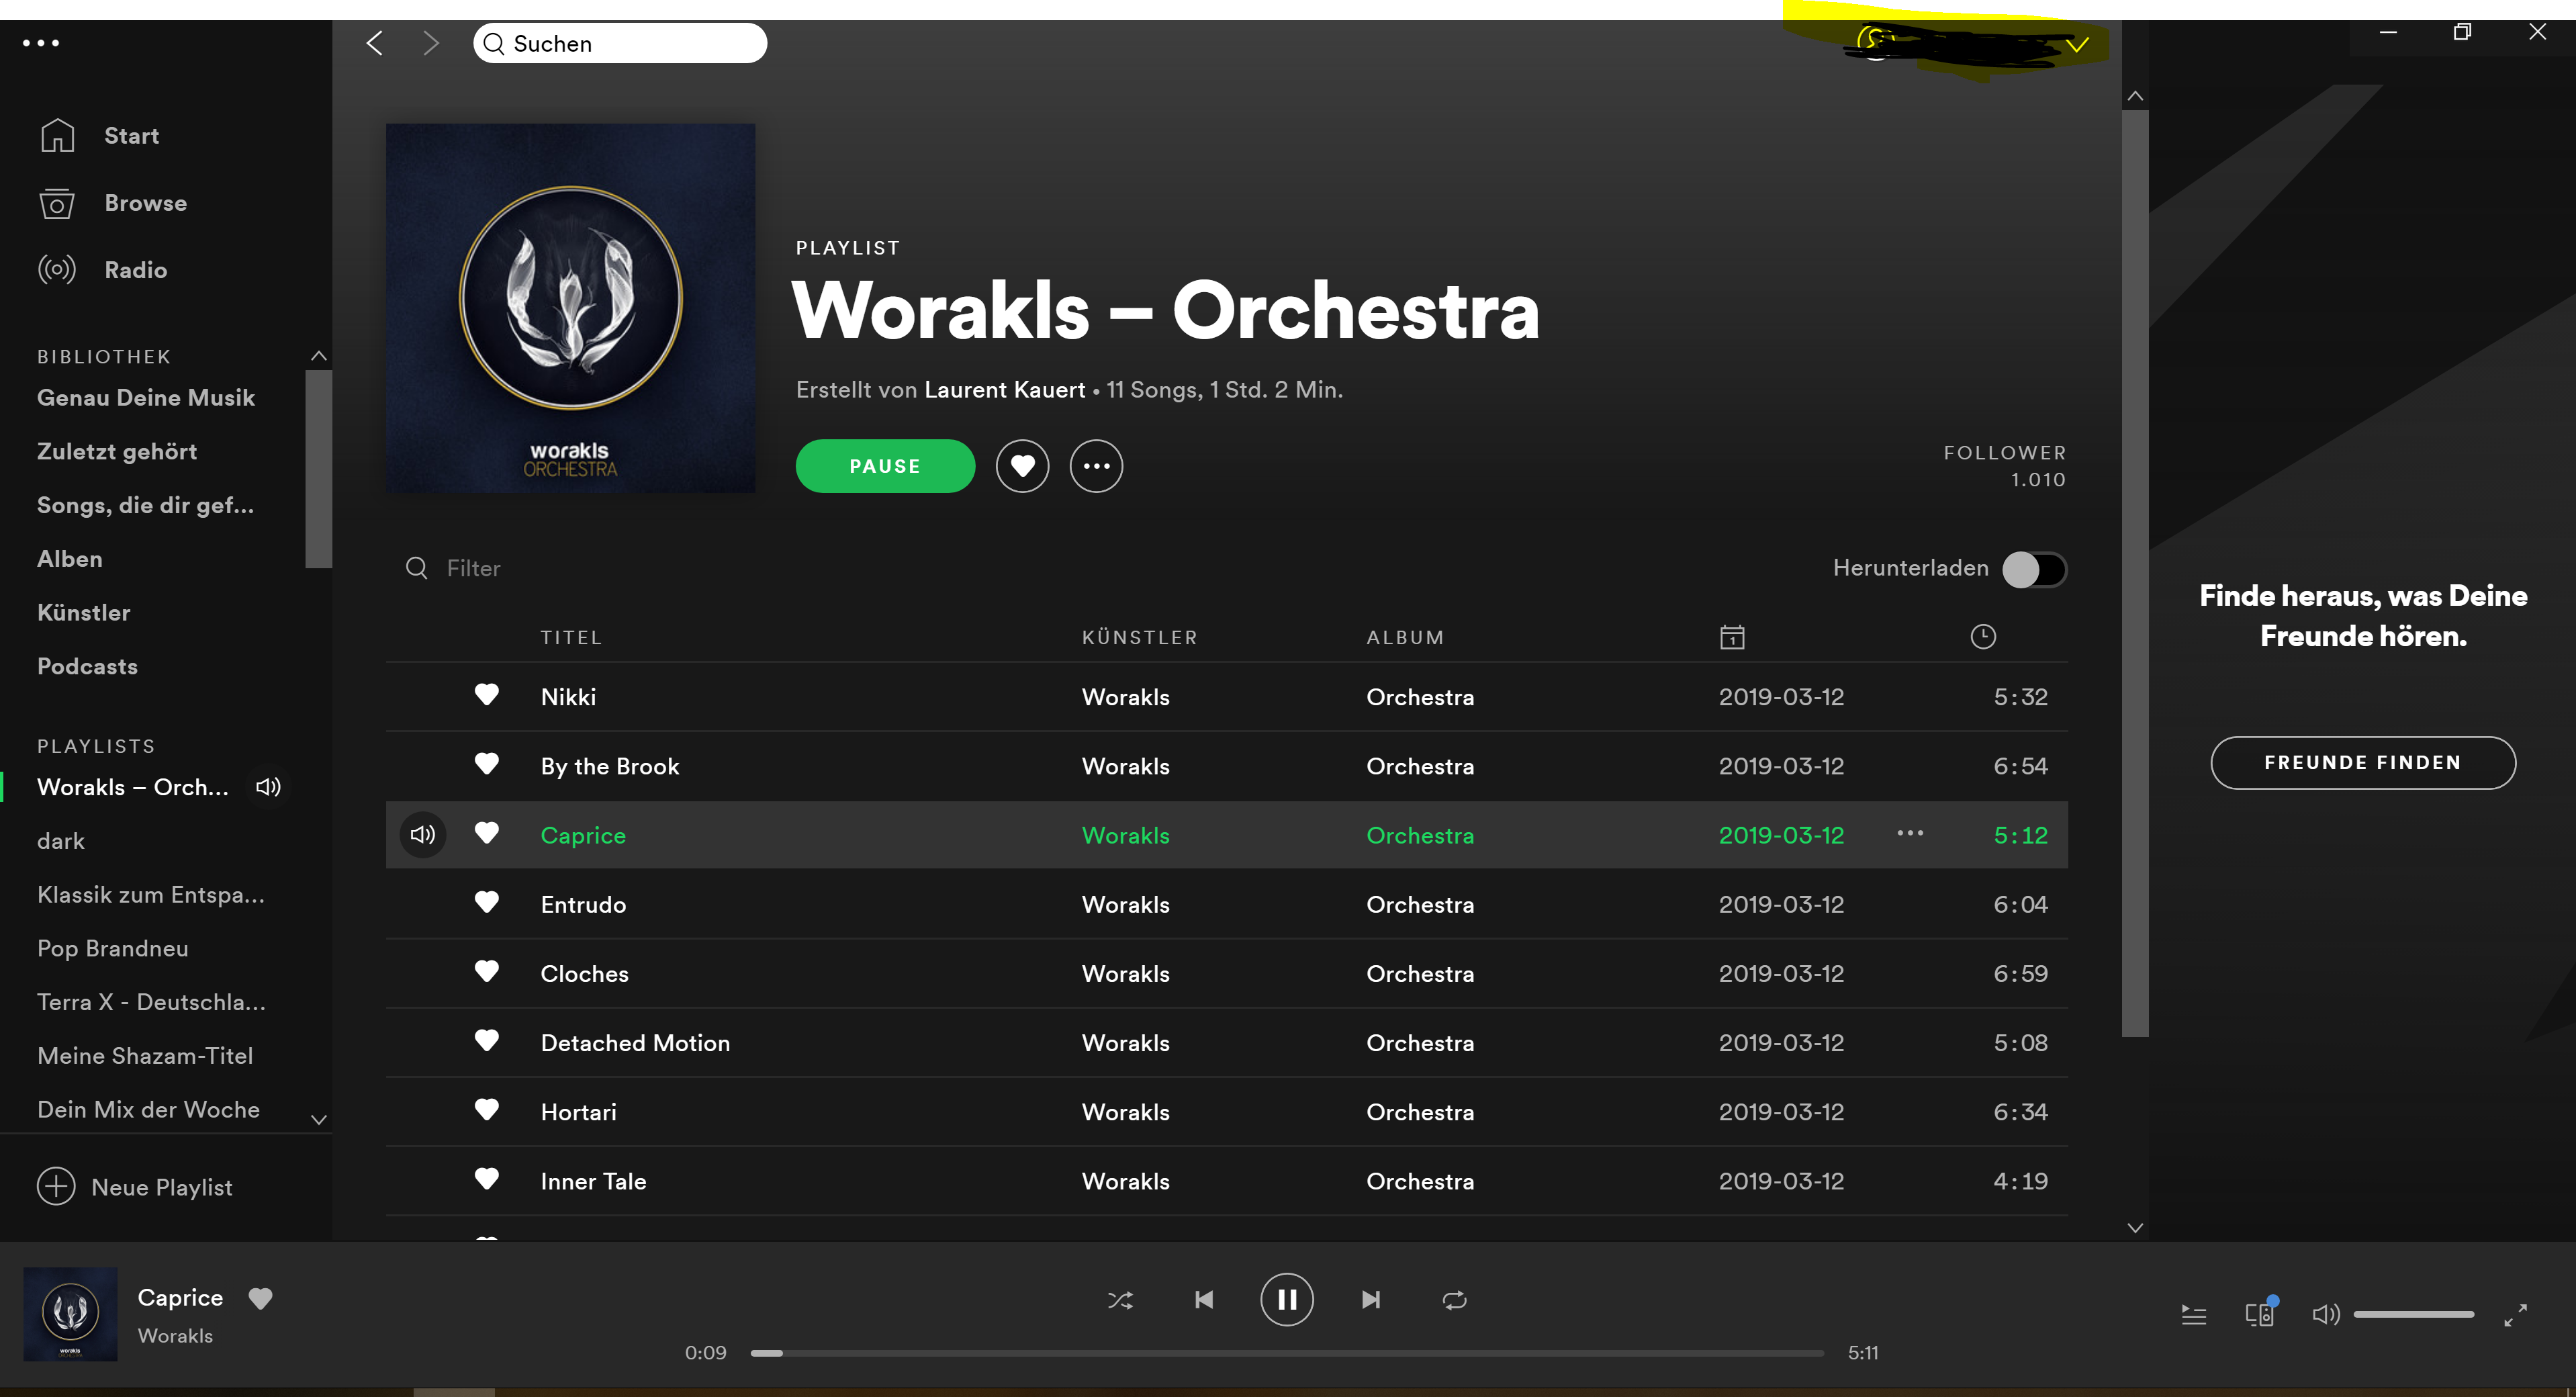This screenshot has width=2576, height=1397.
Task: Toggle the playlist heart next to PAUSE
Action: pyautogui.click(x=1022, y=466)
